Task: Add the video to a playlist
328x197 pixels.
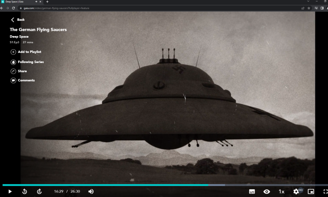Action: [26, 52]
